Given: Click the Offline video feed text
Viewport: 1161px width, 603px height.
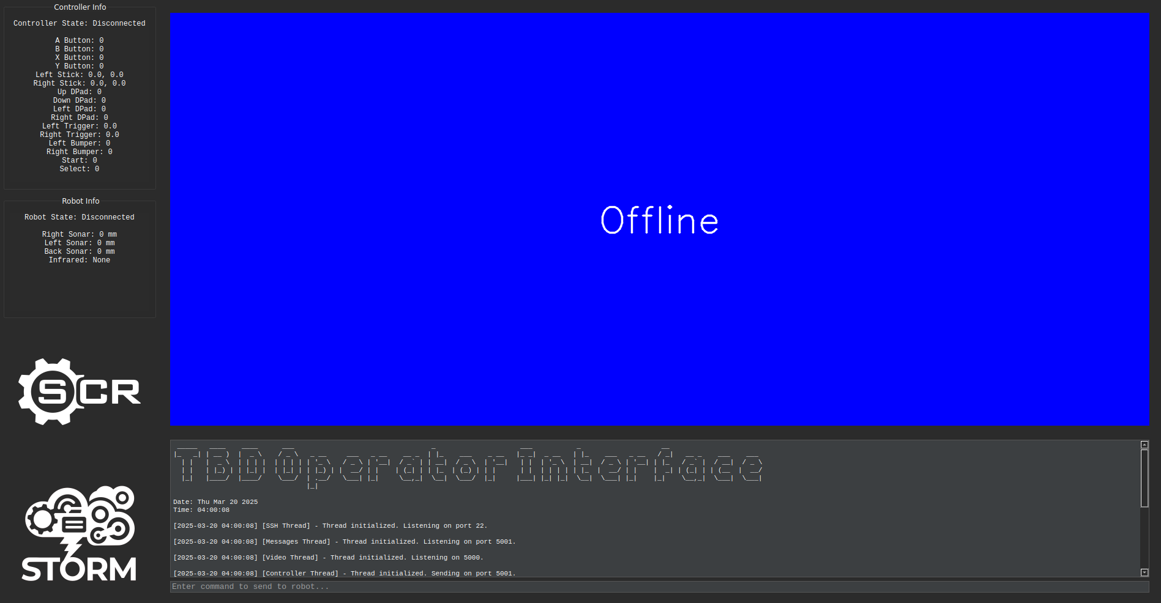Looking at the screenshot, I should (x=659, y=221).
